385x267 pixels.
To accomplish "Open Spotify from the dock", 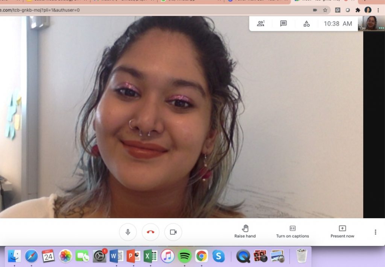I will pyautogui.click(x=184, y=256).
